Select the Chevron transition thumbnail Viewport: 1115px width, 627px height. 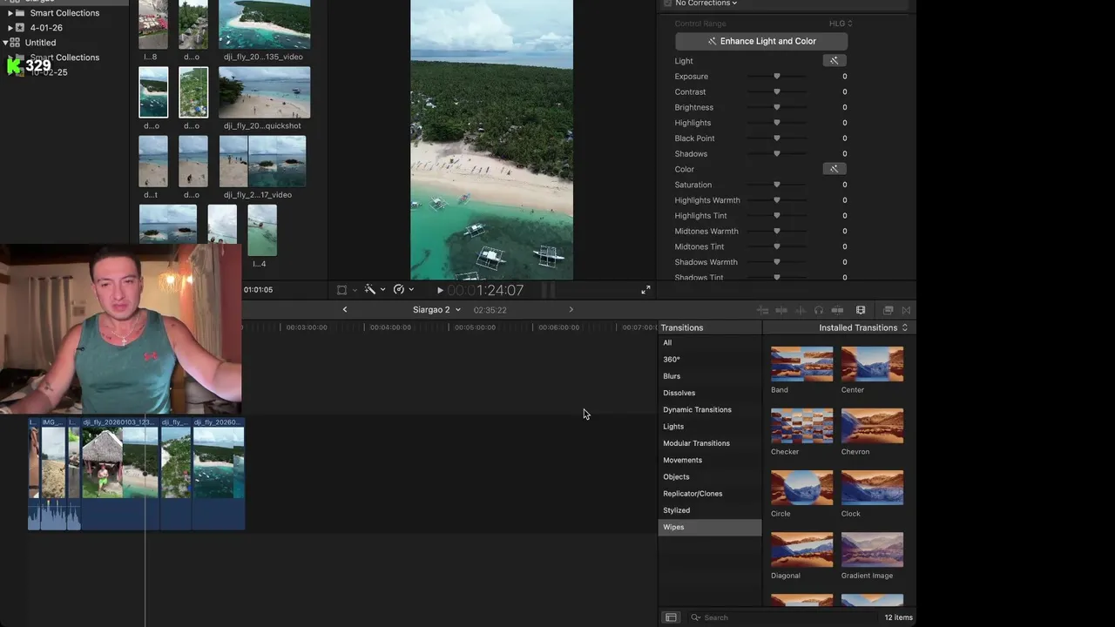tap(872, 426)
